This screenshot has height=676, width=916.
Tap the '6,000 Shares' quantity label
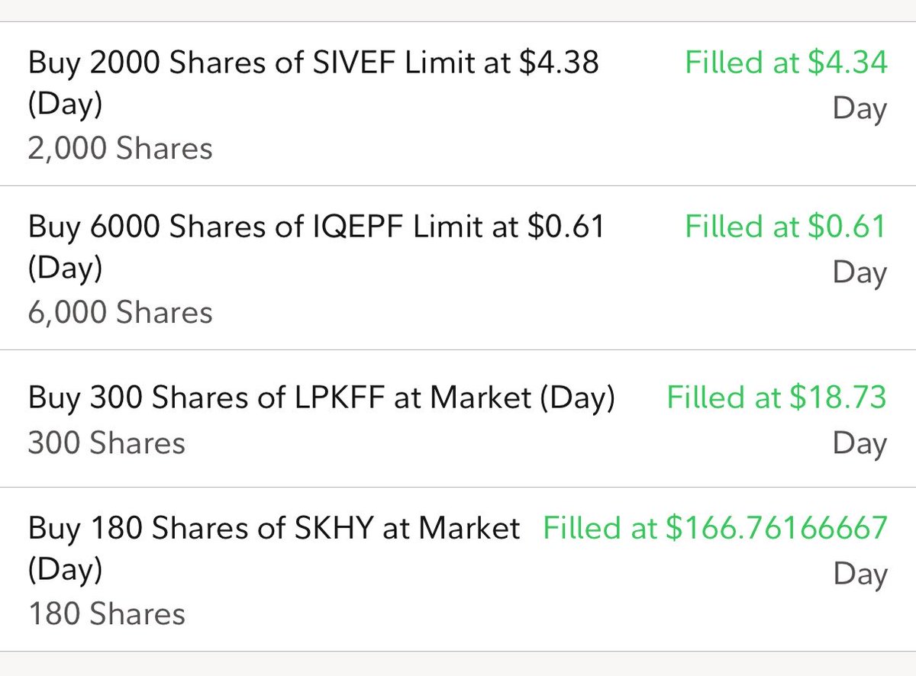click(120, 313)
